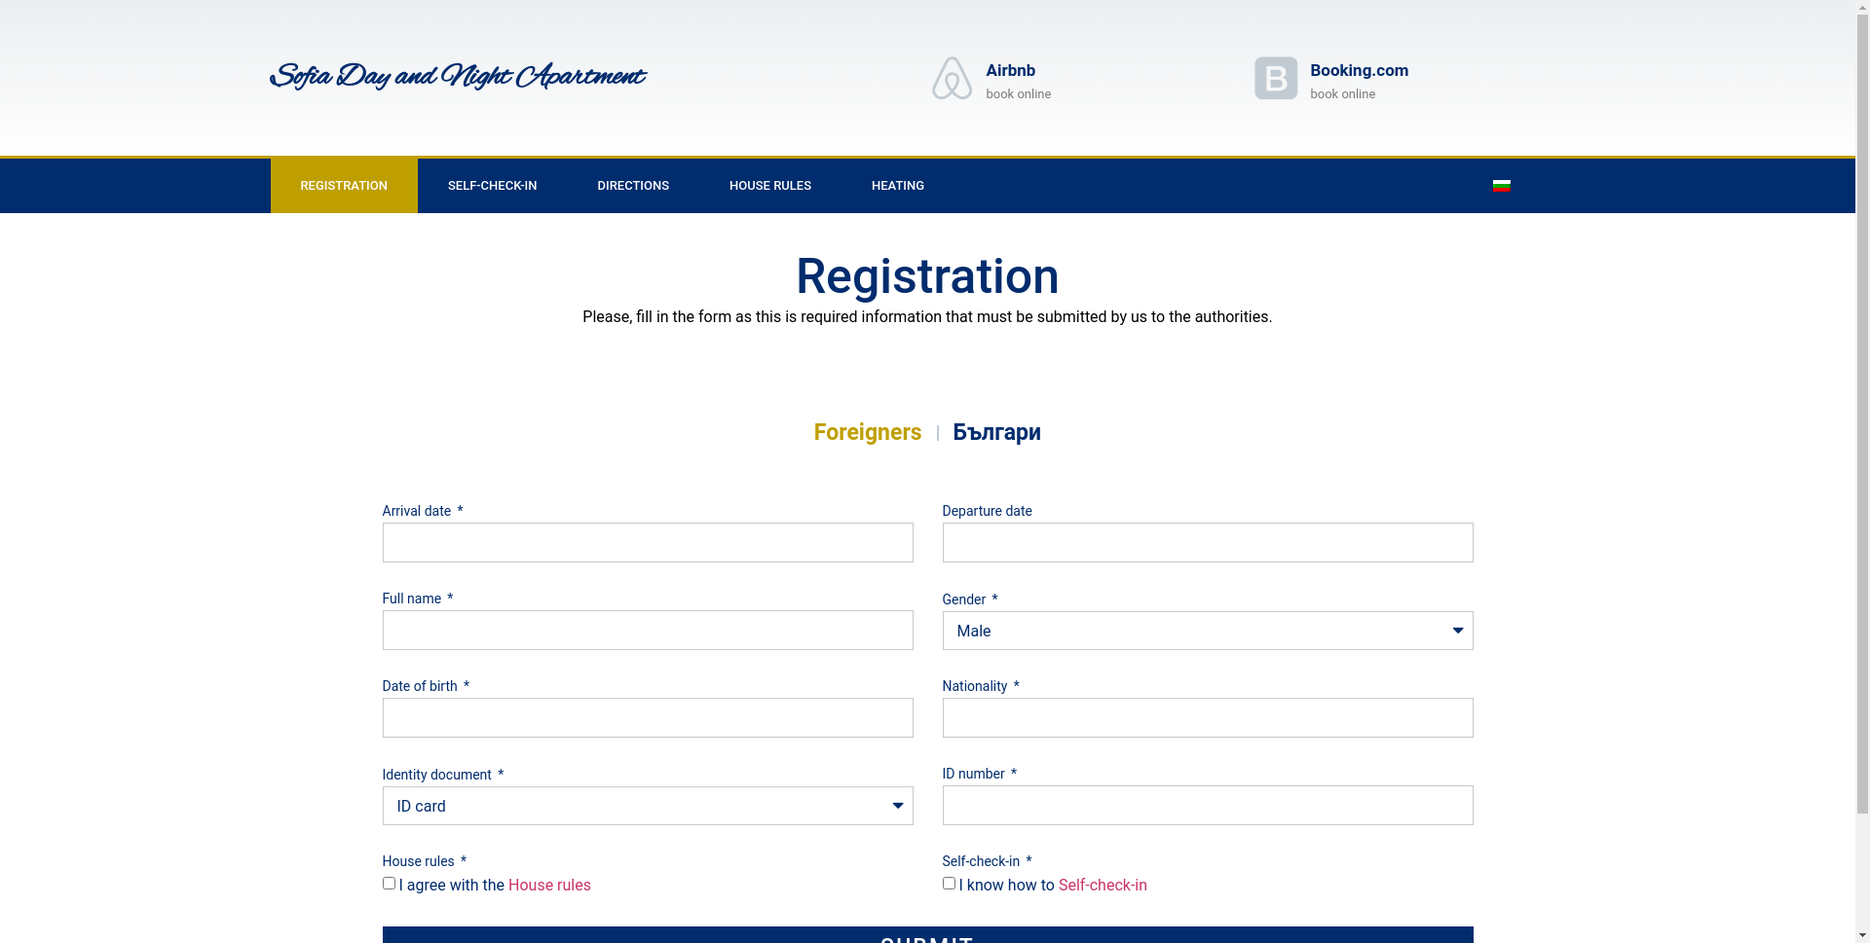Click the Airbnb logo icon
Viewport: 1870px width, 943px height.
952,78
